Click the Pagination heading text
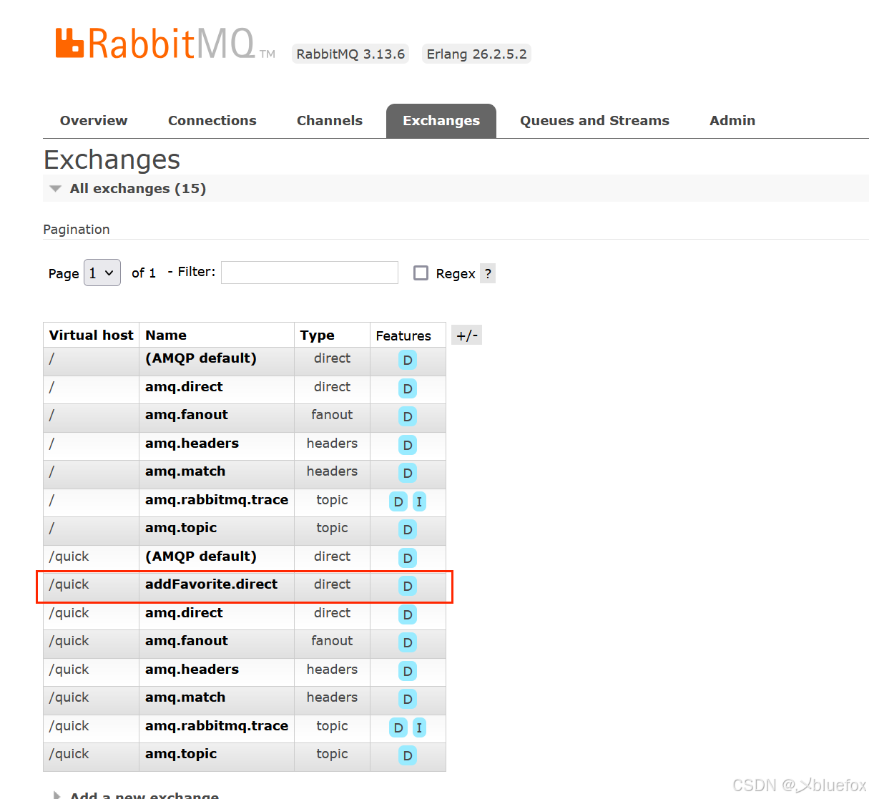This screenshot has width=869, height=799. 77,230
